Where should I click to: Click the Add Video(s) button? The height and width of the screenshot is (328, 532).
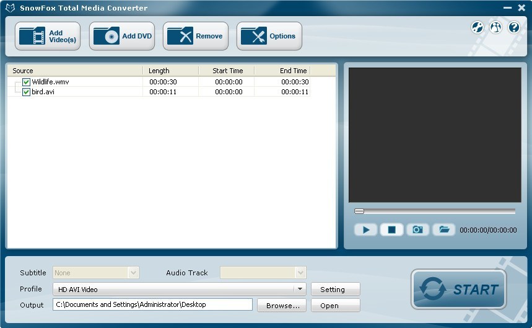tap(48, 36)
